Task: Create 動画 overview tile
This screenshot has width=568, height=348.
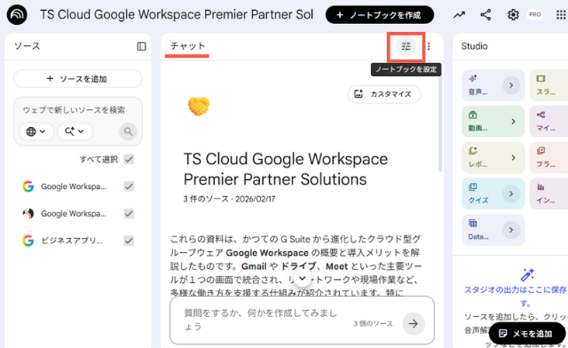Action: click(493, 122)
